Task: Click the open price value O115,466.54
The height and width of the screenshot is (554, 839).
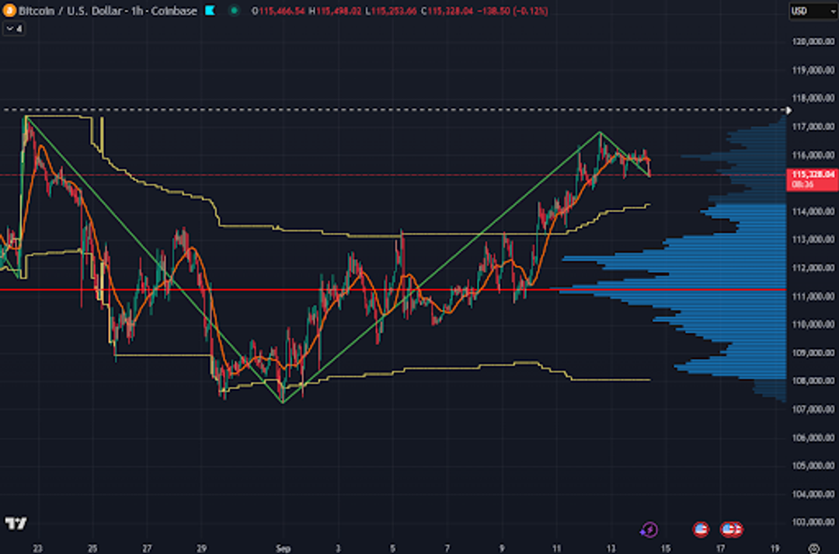Action: click(277, 11)
